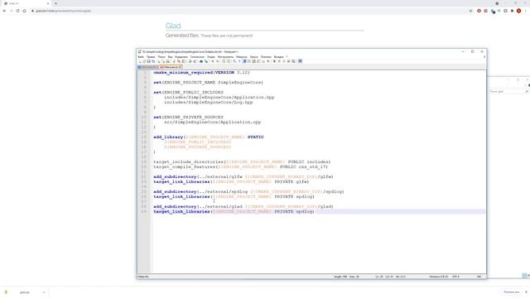Click the Paste toolbar icon
Image resolution: width=530 pixels, height=298 pixels.
click(184, 61)
